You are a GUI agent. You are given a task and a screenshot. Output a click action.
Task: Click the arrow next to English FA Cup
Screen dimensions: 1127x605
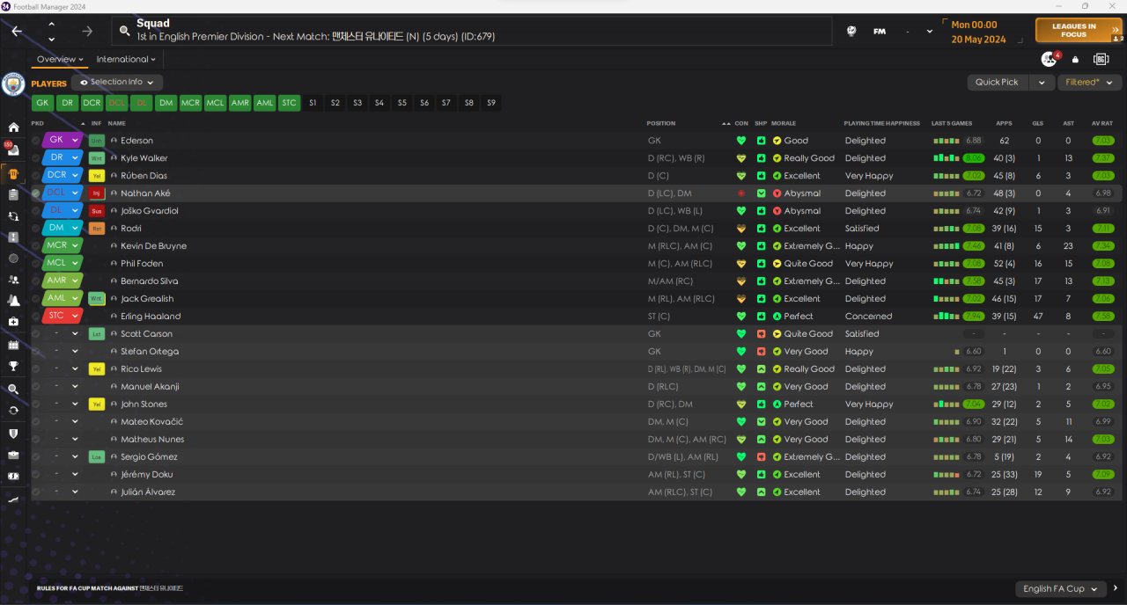[x=1116, y=589]
